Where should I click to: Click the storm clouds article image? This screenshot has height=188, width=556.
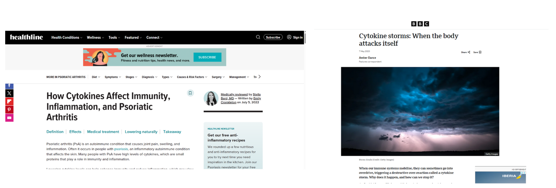click(x=420, y=111)
